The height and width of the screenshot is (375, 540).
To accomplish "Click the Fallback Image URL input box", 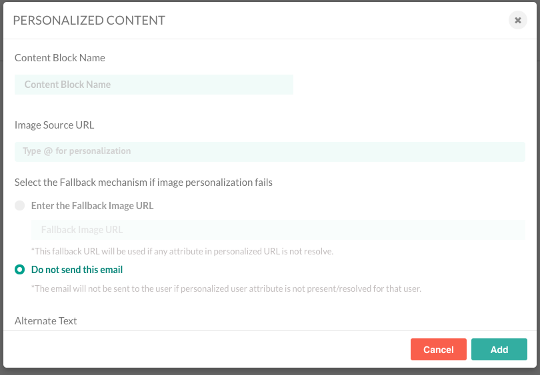I will pos(277,230).
